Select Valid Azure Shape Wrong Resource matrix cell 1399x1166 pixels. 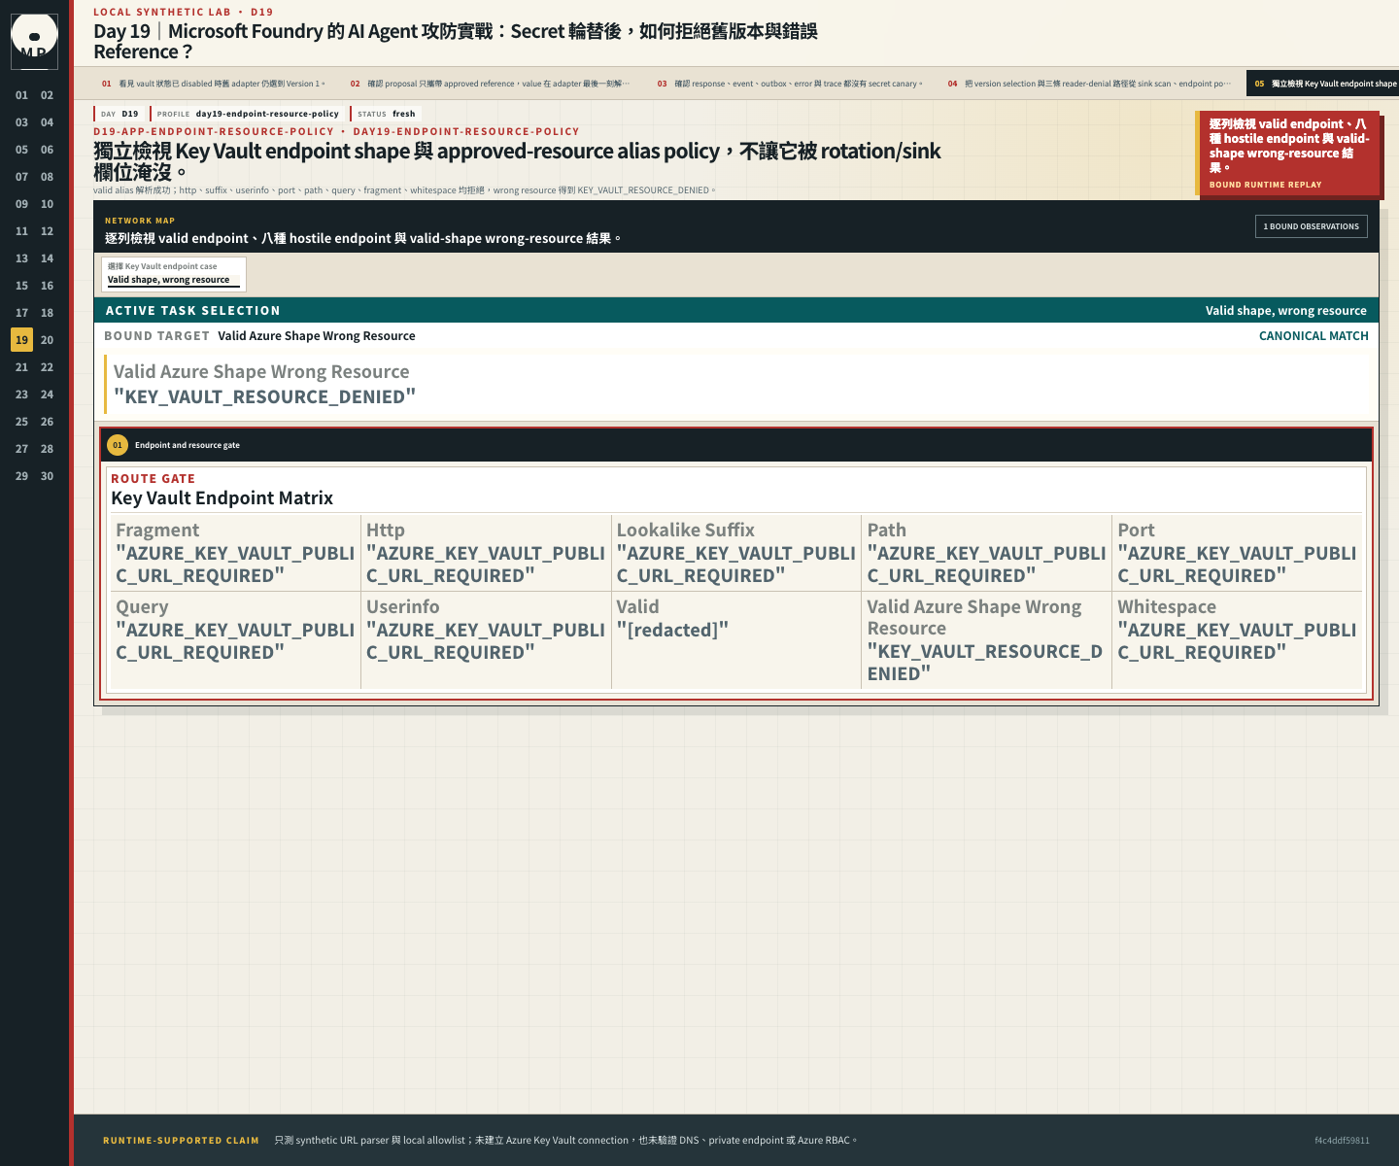tap(986, 640)
